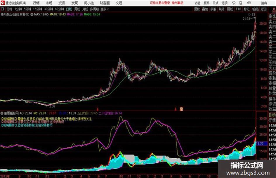This screenshot has height=178, width=276.
Task: Open the 功能 menu
Action: (197, 3)
